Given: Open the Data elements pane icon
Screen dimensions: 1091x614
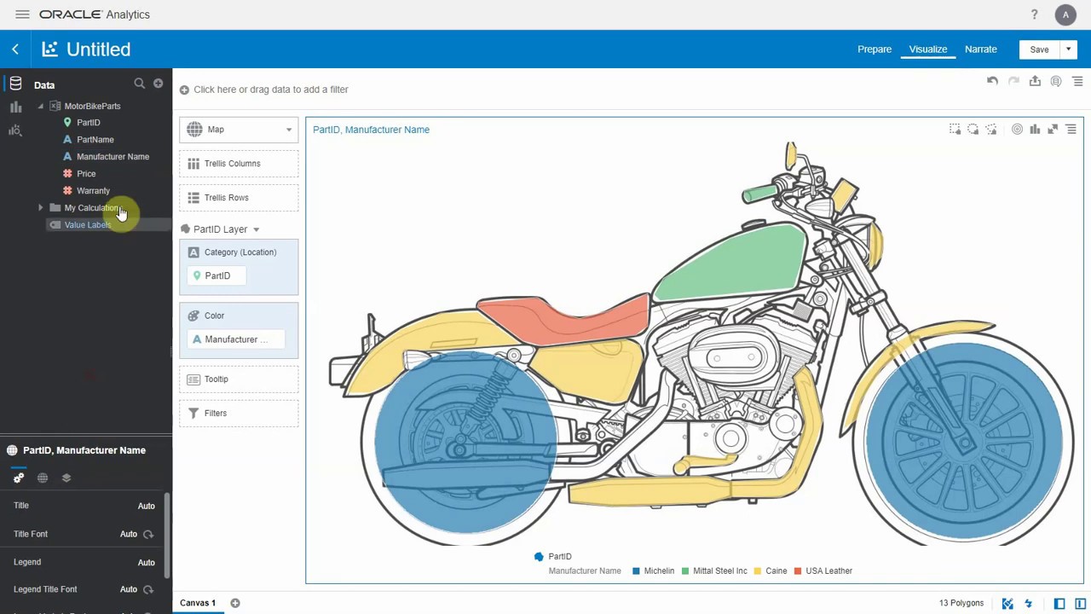Looking at the screenshot, I should pos(15,84).
